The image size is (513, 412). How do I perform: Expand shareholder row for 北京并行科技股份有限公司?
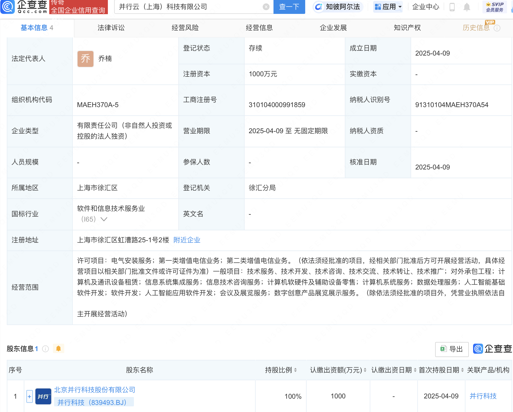pos(29,396)
